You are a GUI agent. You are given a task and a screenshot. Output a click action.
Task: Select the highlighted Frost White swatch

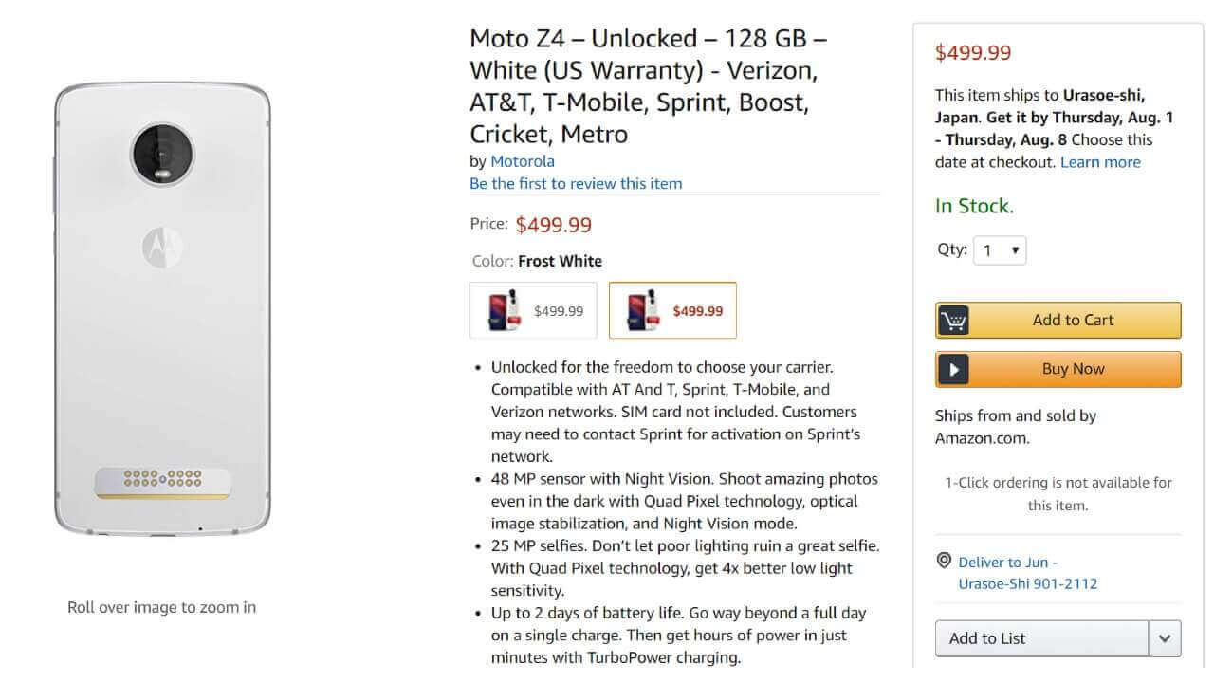pos(672,310)
